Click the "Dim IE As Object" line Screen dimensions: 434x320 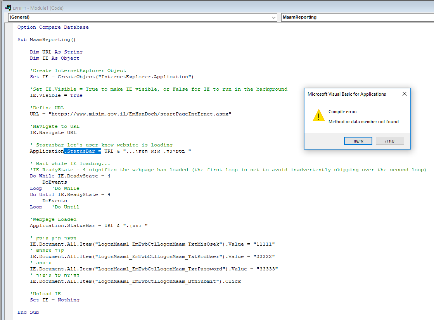point(55,58)
